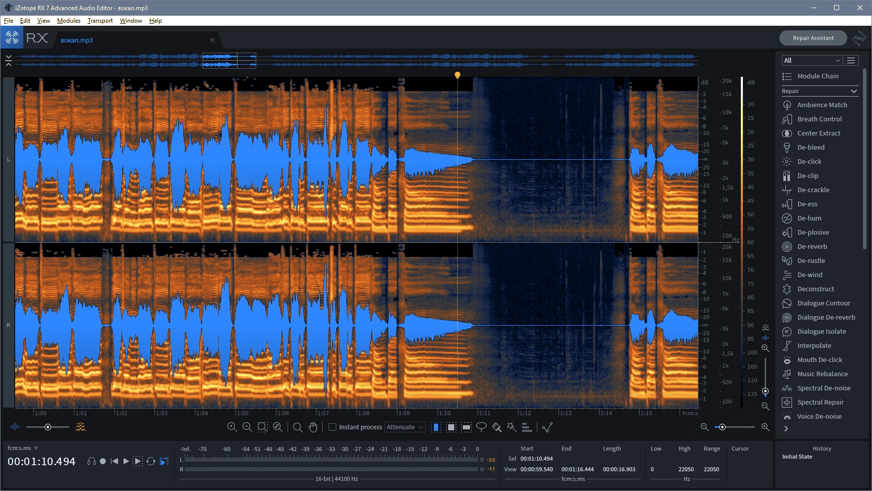Open the Dialogue Isolate module
The height and width of the screenshot is (491, 872).
point(814,331)
